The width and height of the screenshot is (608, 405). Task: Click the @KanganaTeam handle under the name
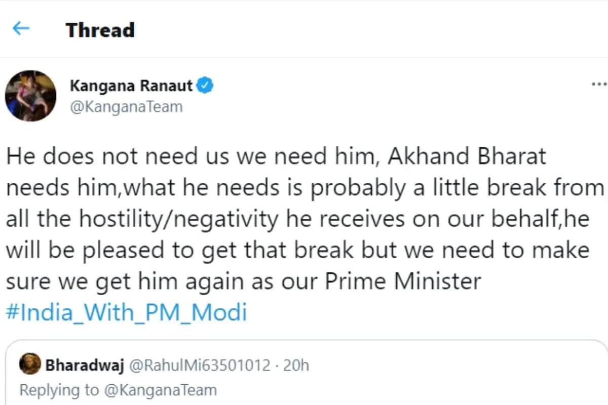pyautogui.click(x=126, y=107)
